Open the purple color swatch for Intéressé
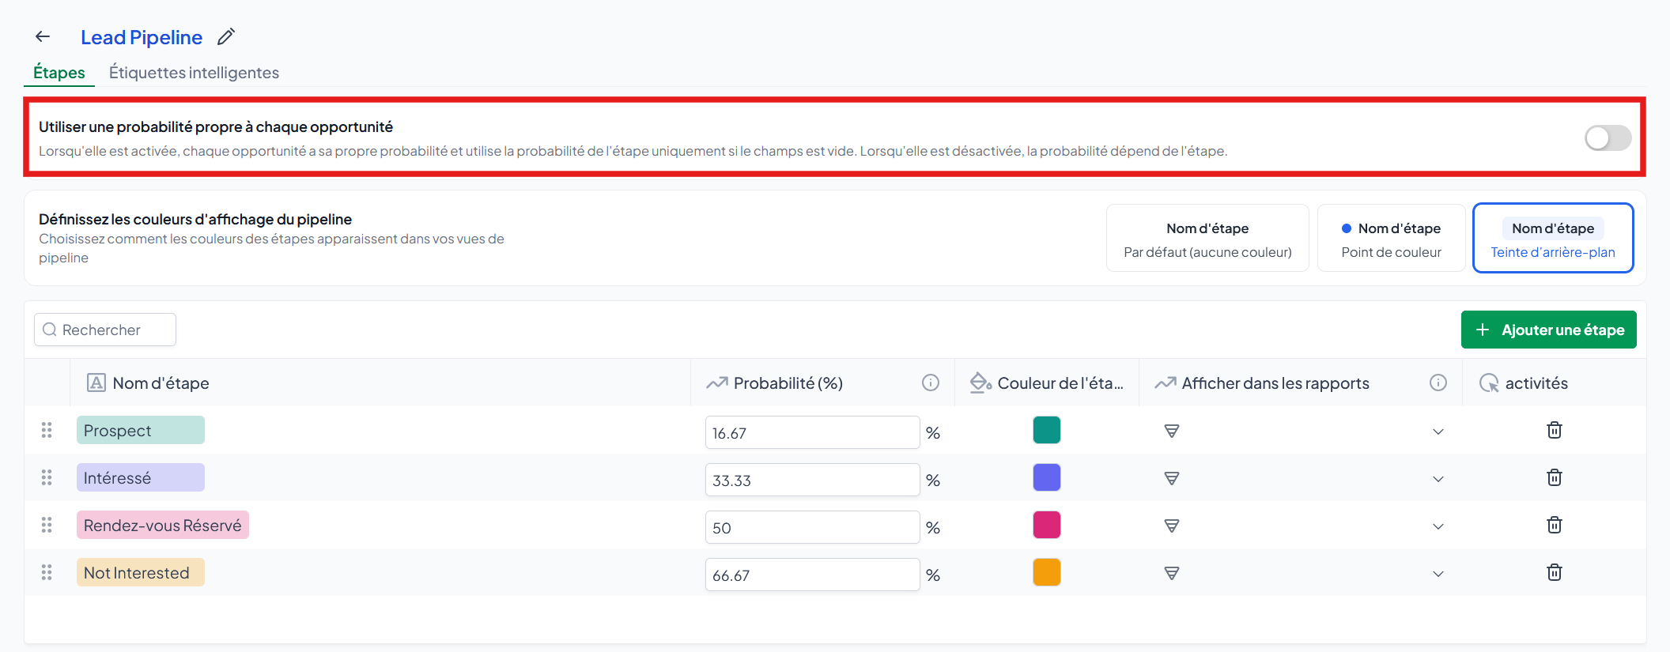The image size is (1670, 652). tap(1047, 477)
